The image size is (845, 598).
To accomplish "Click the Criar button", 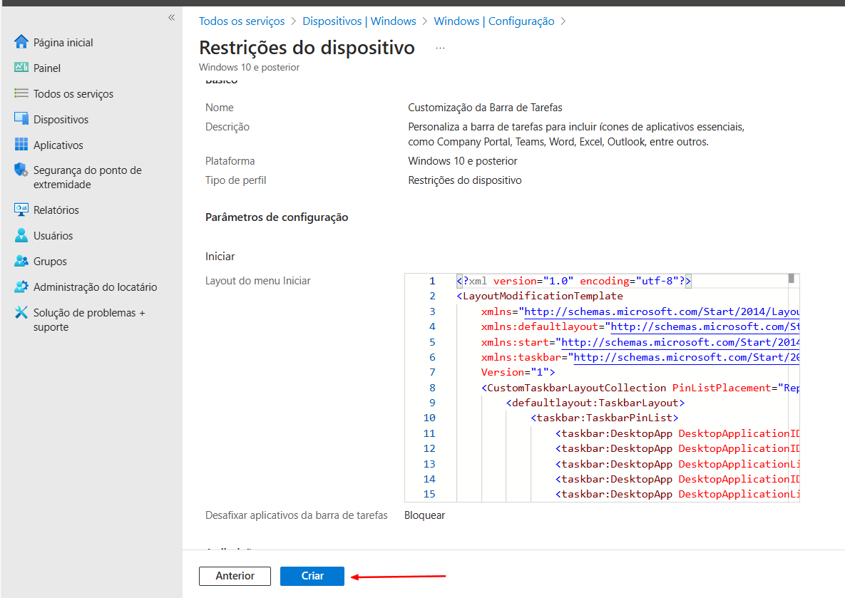I will pyautogui.click(x=312, y=576).
